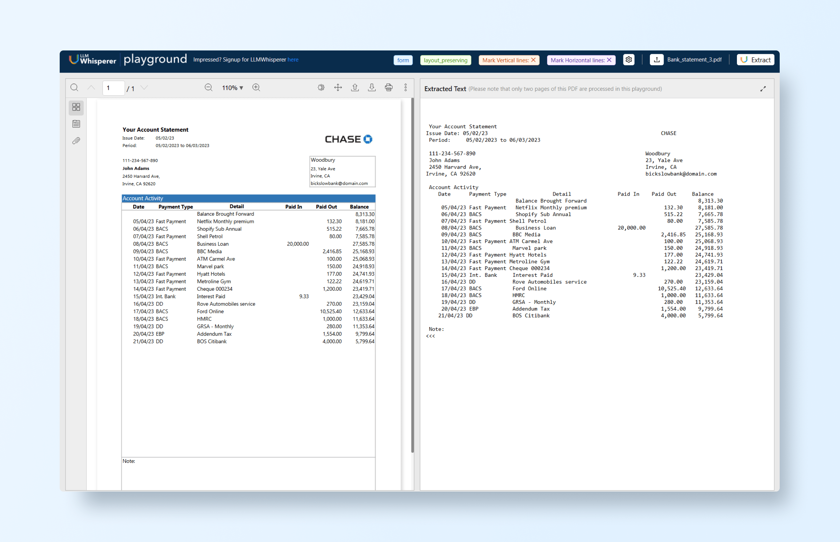This screenshot has height=542, width=840.
Task: Open the PDF search magnifier
Action: coord(74,88)
